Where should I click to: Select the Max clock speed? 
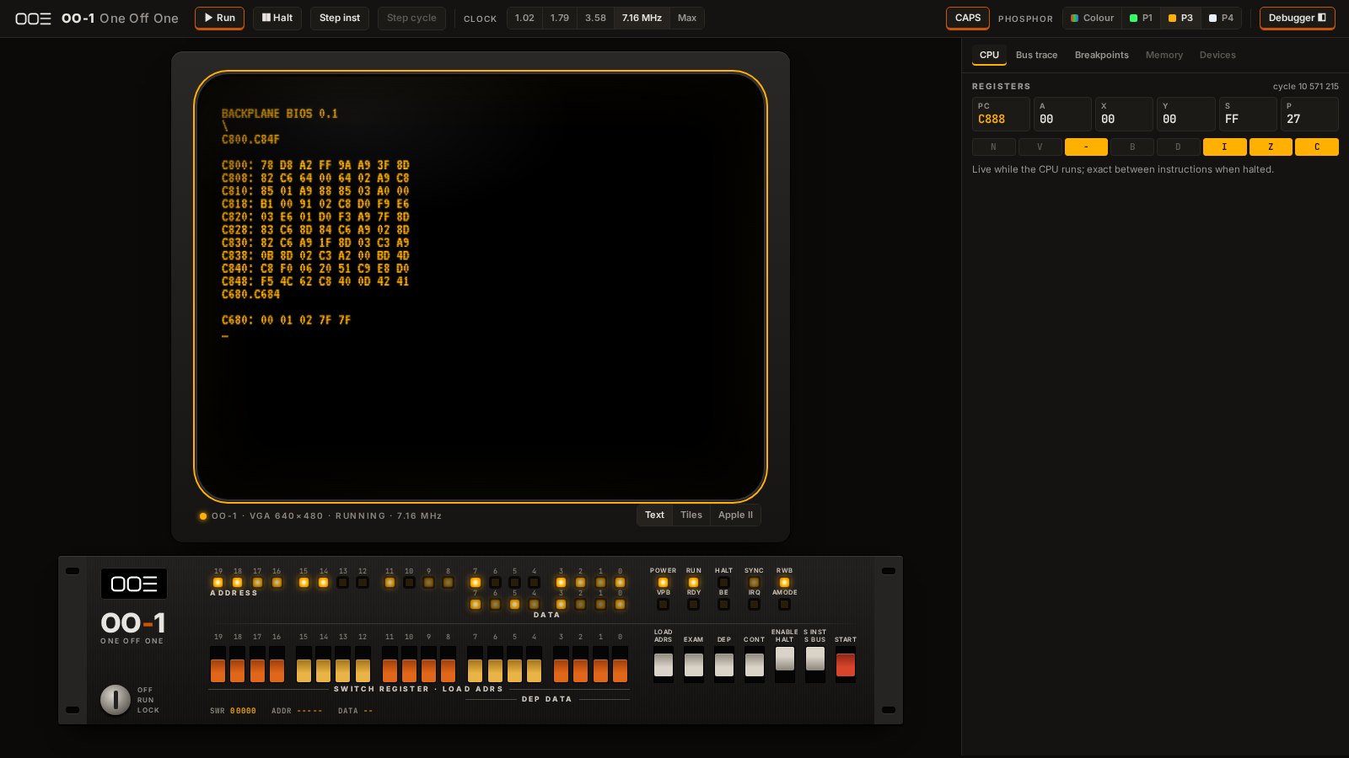[x=687, y=18]
